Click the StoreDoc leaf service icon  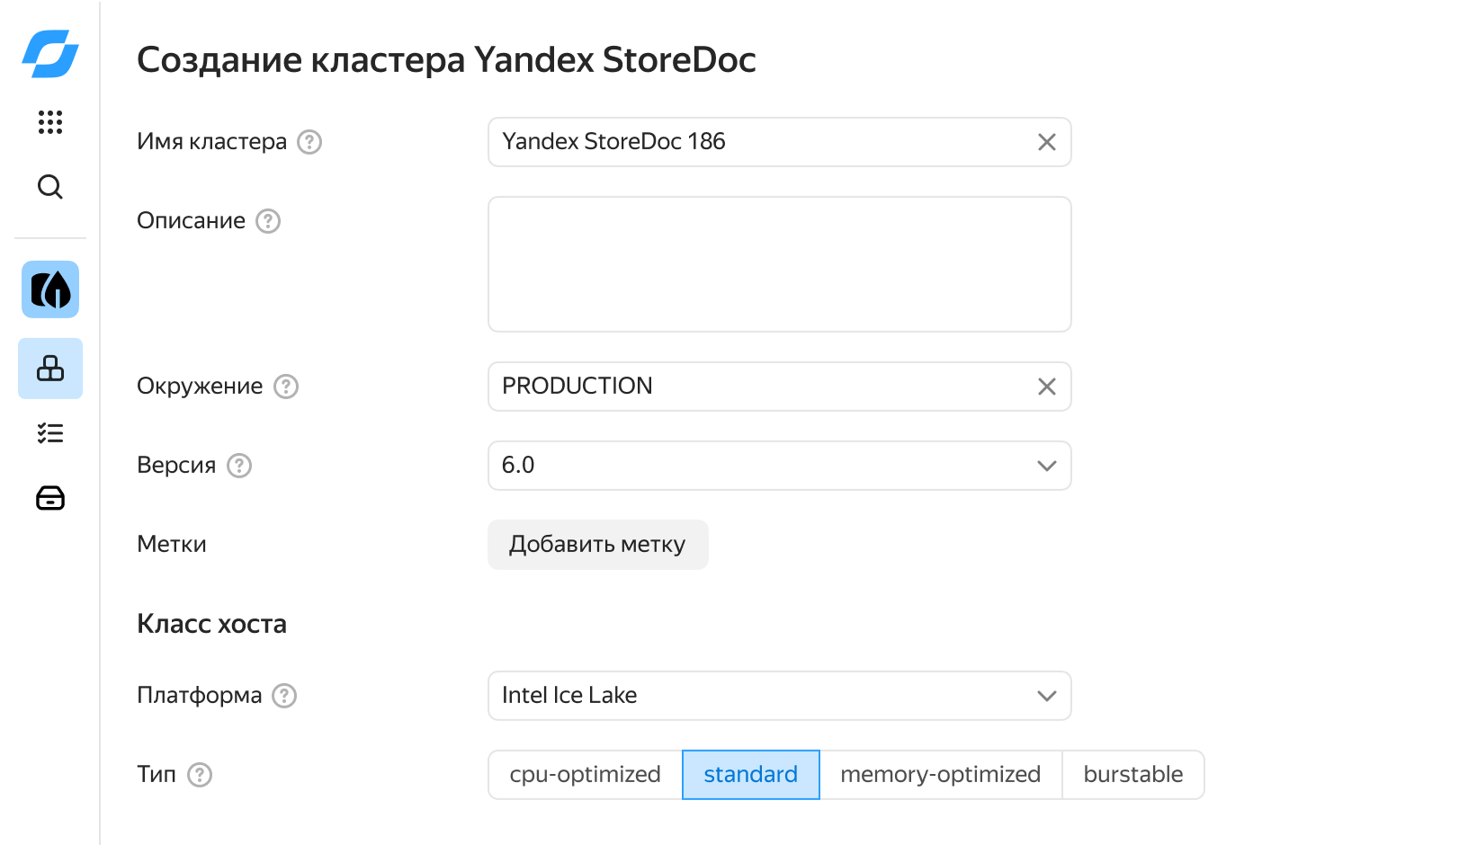click(50, 289)
